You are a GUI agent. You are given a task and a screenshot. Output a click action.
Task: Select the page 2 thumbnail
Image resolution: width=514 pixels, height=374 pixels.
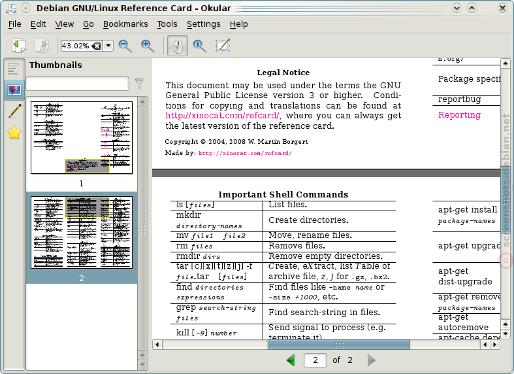[82, 232]
